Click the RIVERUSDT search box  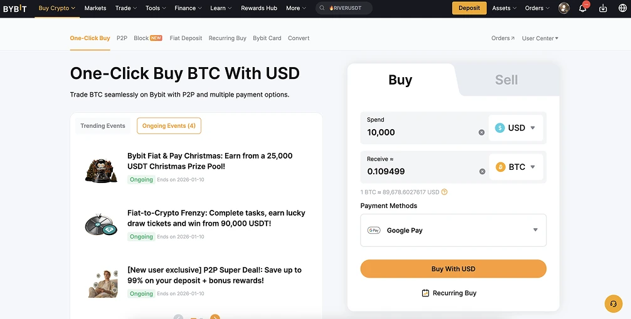[344, 8]
